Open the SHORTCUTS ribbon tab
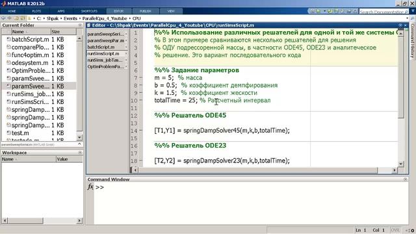 coord(89,11)
